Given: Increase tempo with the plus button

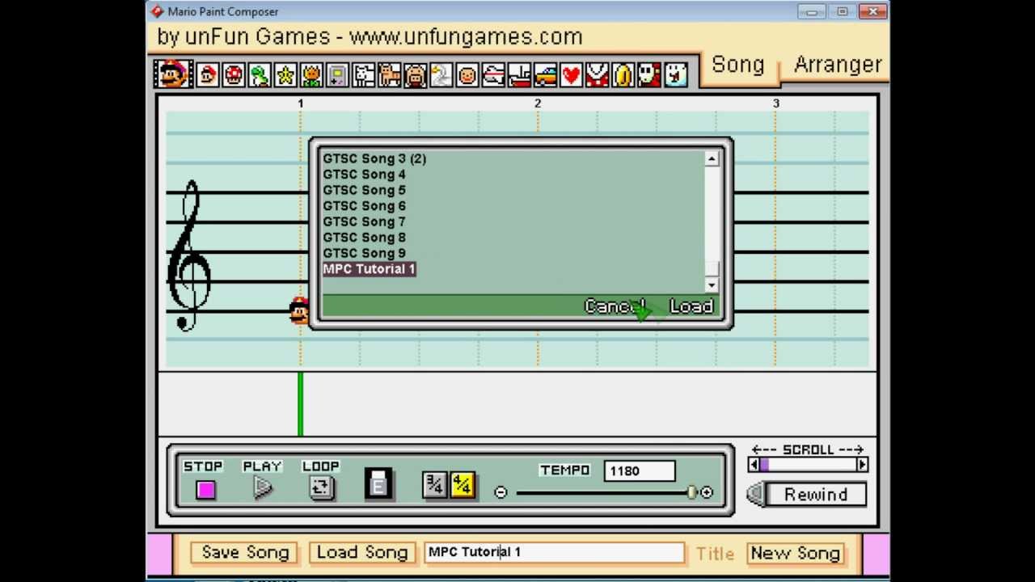Looking at the screenshot, I should pyautogui.click(x=707, y=492).
